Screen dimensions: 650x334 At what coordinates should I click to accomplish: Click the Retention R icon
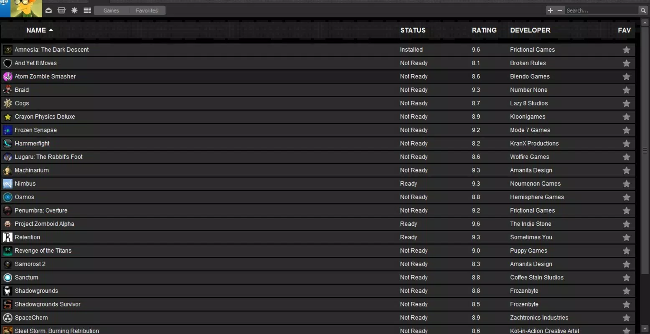(8, 237)
